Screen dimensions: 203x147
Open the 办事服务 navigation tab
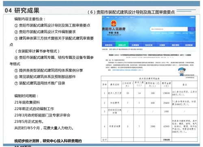[x=135, y=45]
